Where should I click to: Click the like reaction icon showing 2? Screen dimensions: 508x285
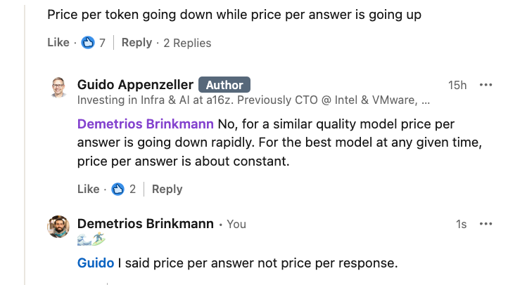(x=118, y=189)
